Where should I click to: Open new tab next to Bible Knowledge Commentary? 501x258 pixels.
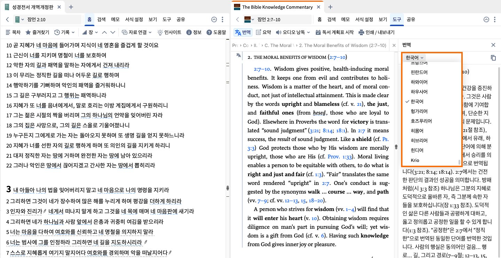[x=330, y=7]
